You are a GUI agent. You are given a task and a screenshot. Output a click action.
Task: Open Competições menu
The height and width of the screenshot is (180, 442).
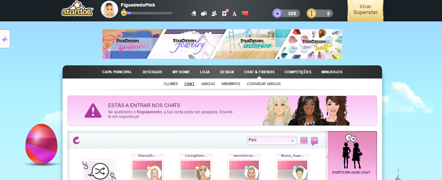coord(298,72)
